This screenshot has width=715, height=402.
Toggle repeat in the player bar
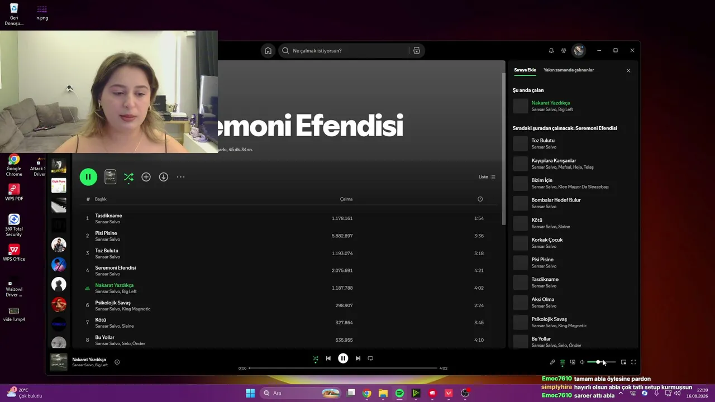click(x=370, y=358)
